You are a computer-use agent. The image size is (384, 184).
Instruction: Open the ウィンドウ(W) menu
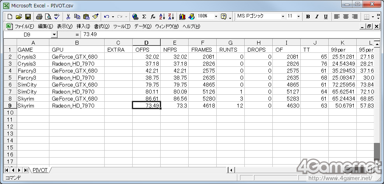(167, 26)
